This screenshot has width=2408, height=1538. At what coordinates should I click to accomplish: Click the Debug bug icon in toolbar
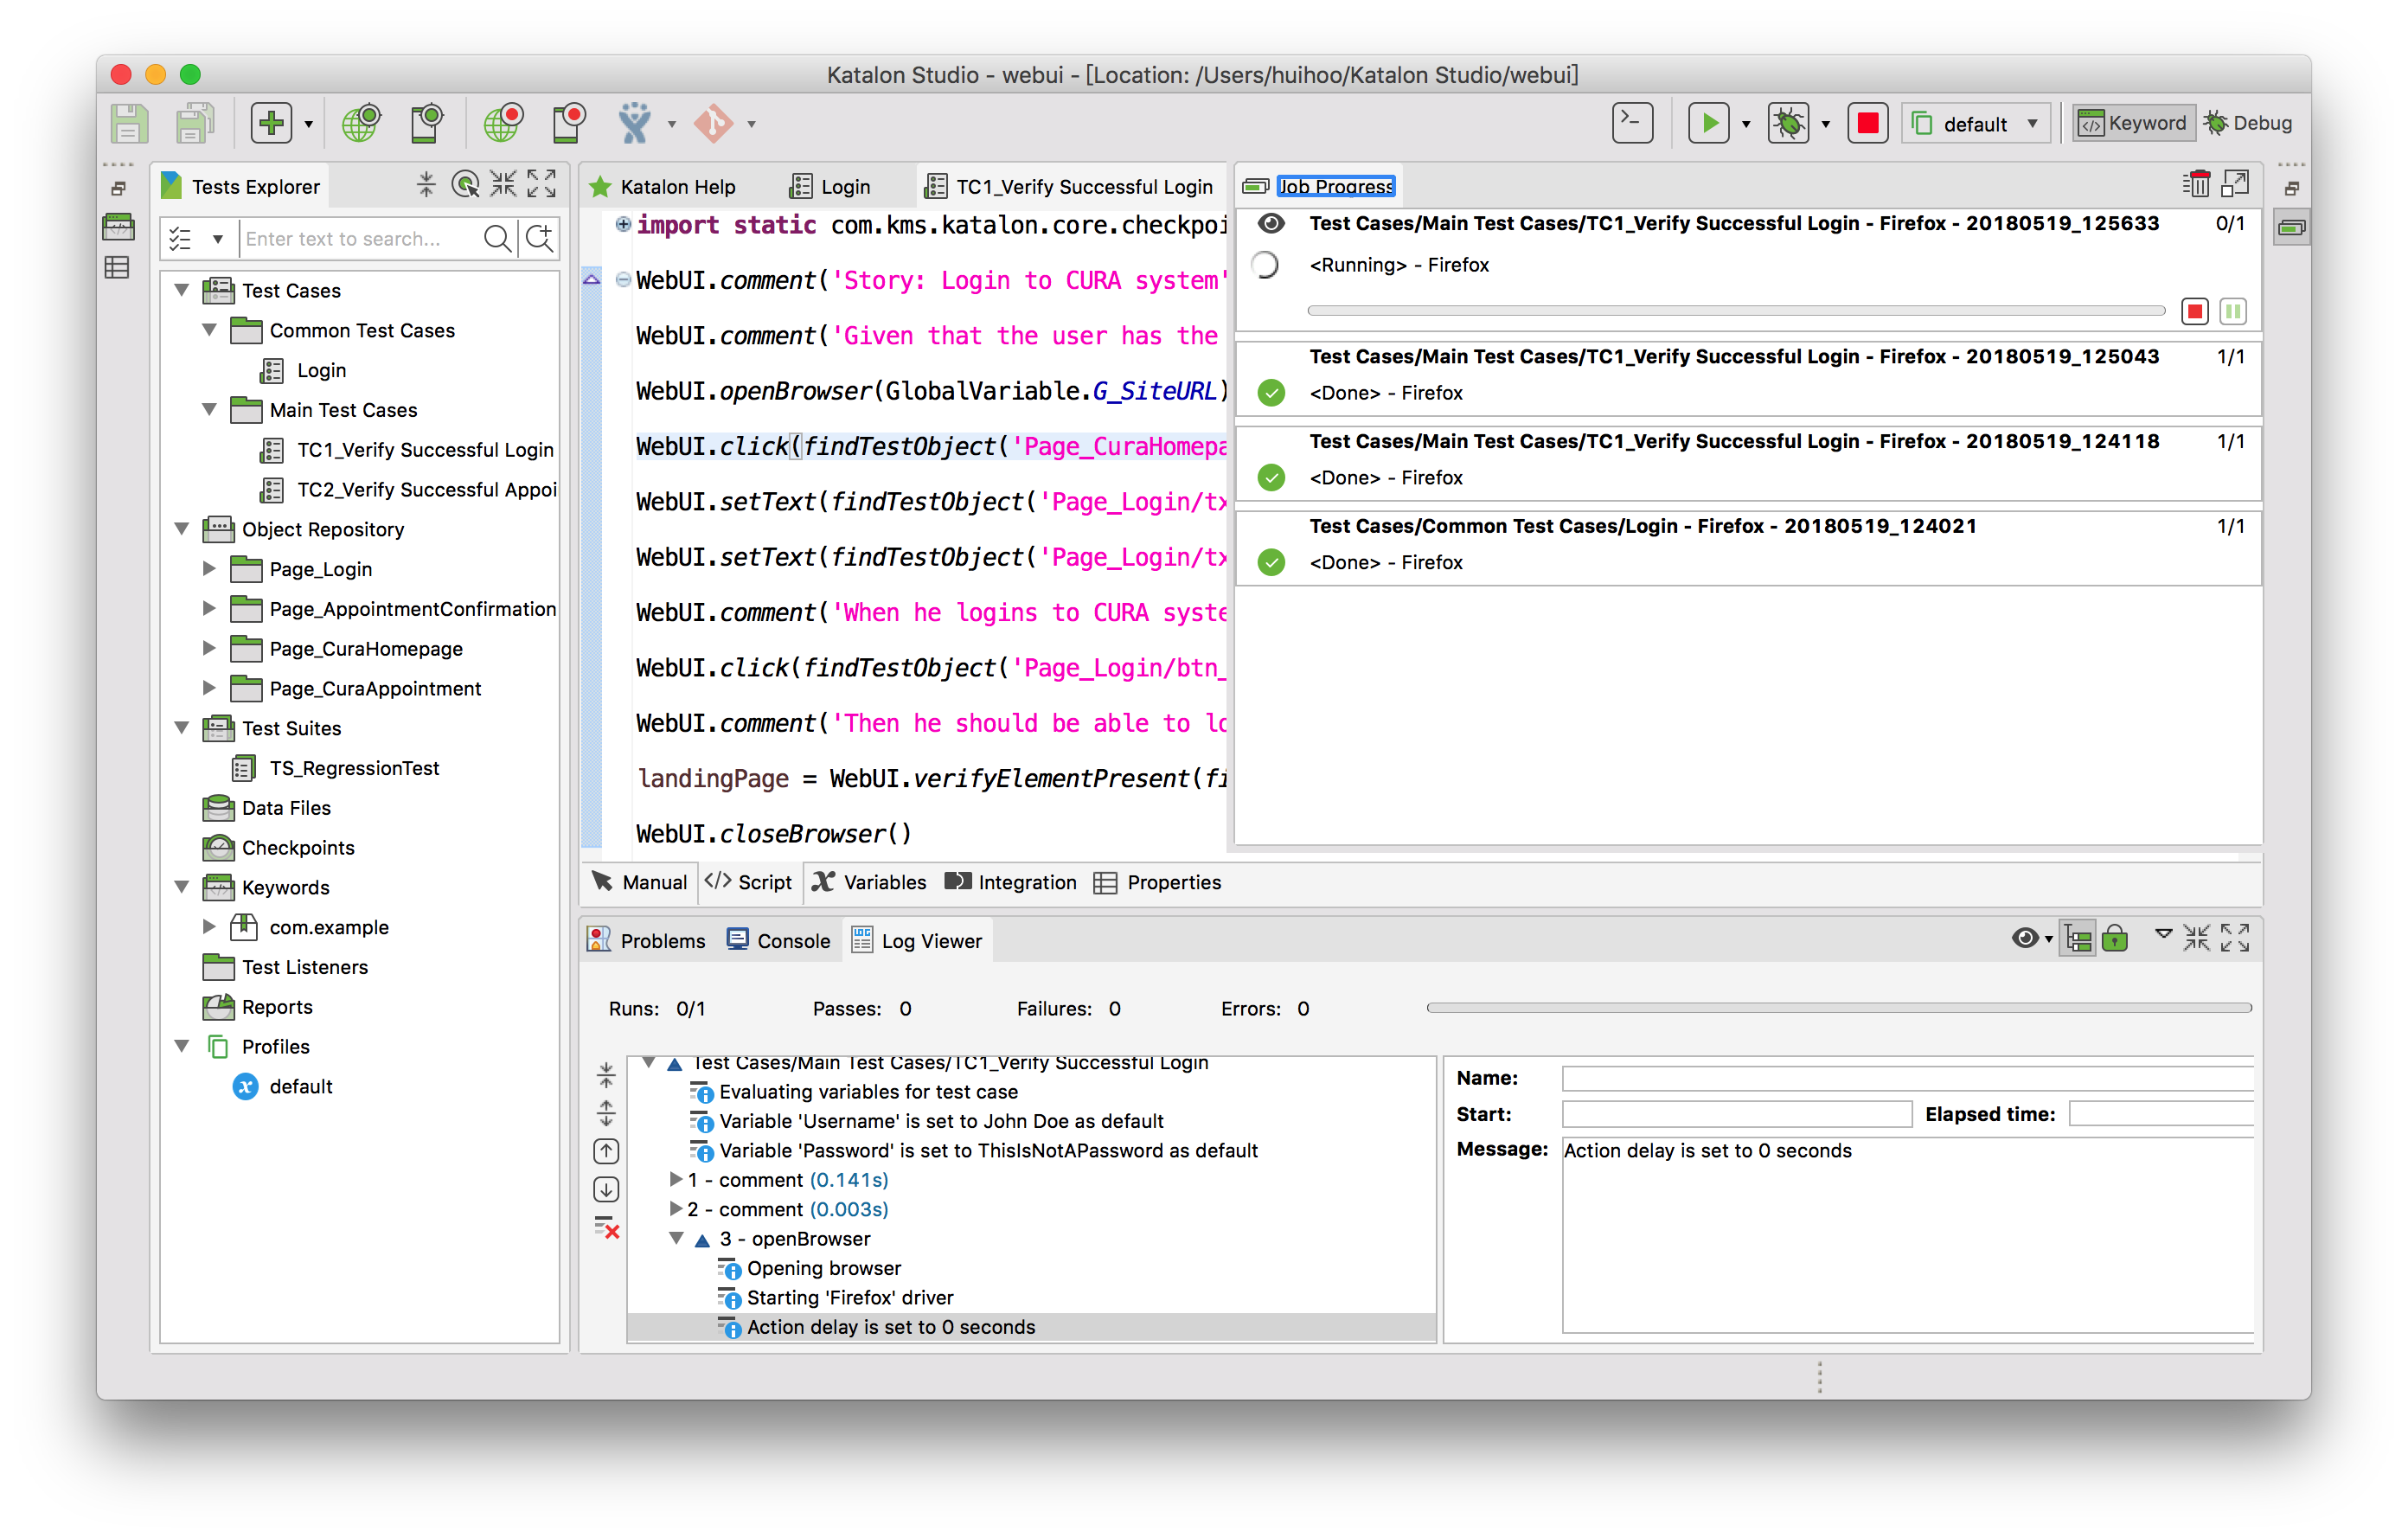[1788, 123]
